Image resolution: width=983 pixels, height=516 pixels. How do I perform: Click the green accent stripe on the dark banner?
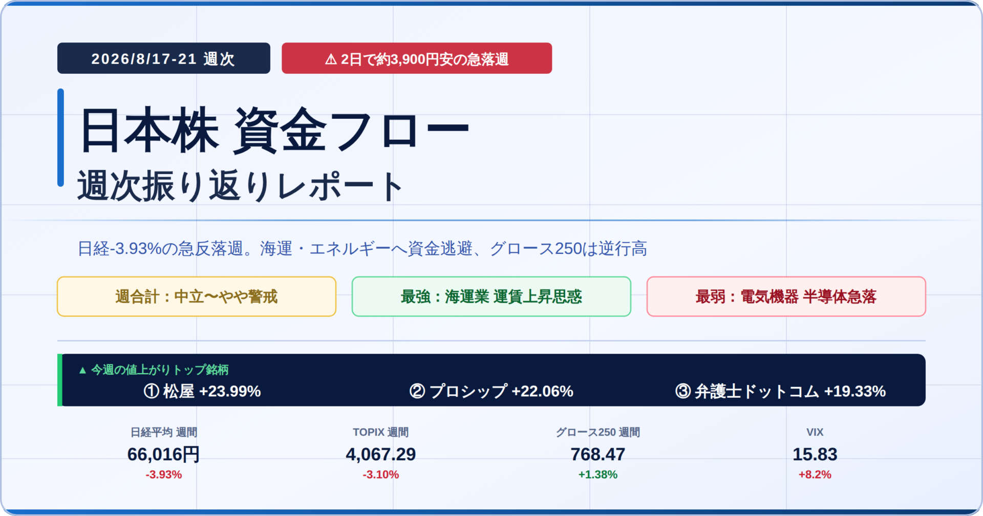pos(60,380)
